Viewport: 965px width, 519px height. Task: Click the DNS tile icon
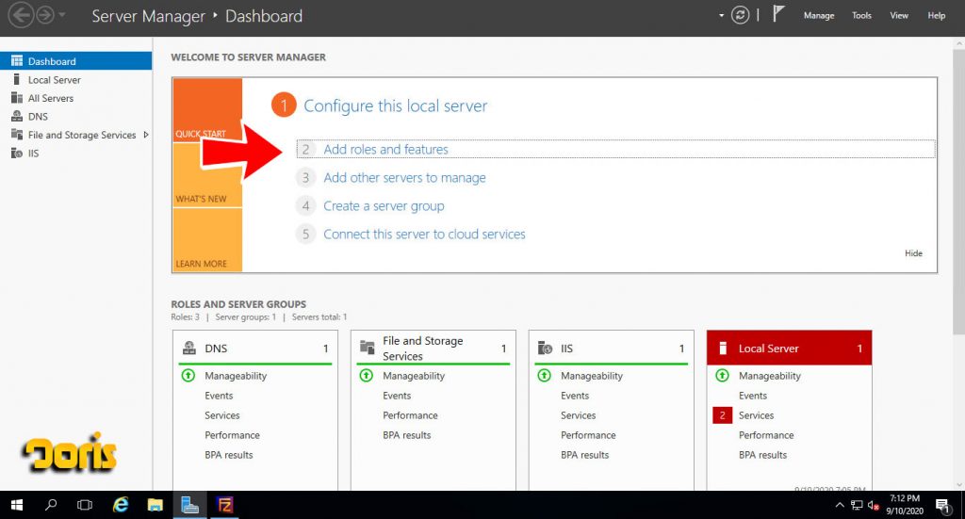pos(189,349)
